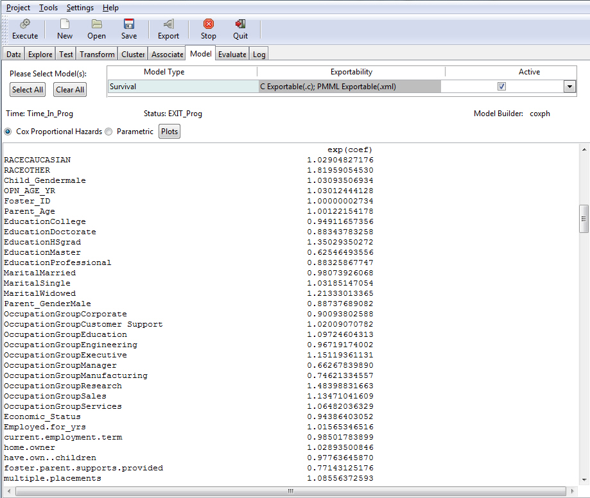Click the value 1.81959054530

pos(340,171)
